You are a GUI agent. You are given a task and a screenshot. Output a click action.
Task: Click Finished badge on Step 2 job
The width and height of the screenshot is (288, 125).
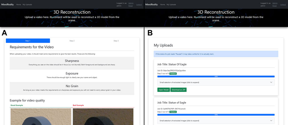tap(173, 112)
